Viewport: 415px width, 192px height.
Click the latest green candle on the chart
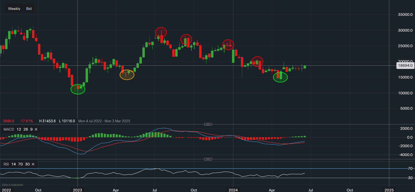click(x=305, y=67)
